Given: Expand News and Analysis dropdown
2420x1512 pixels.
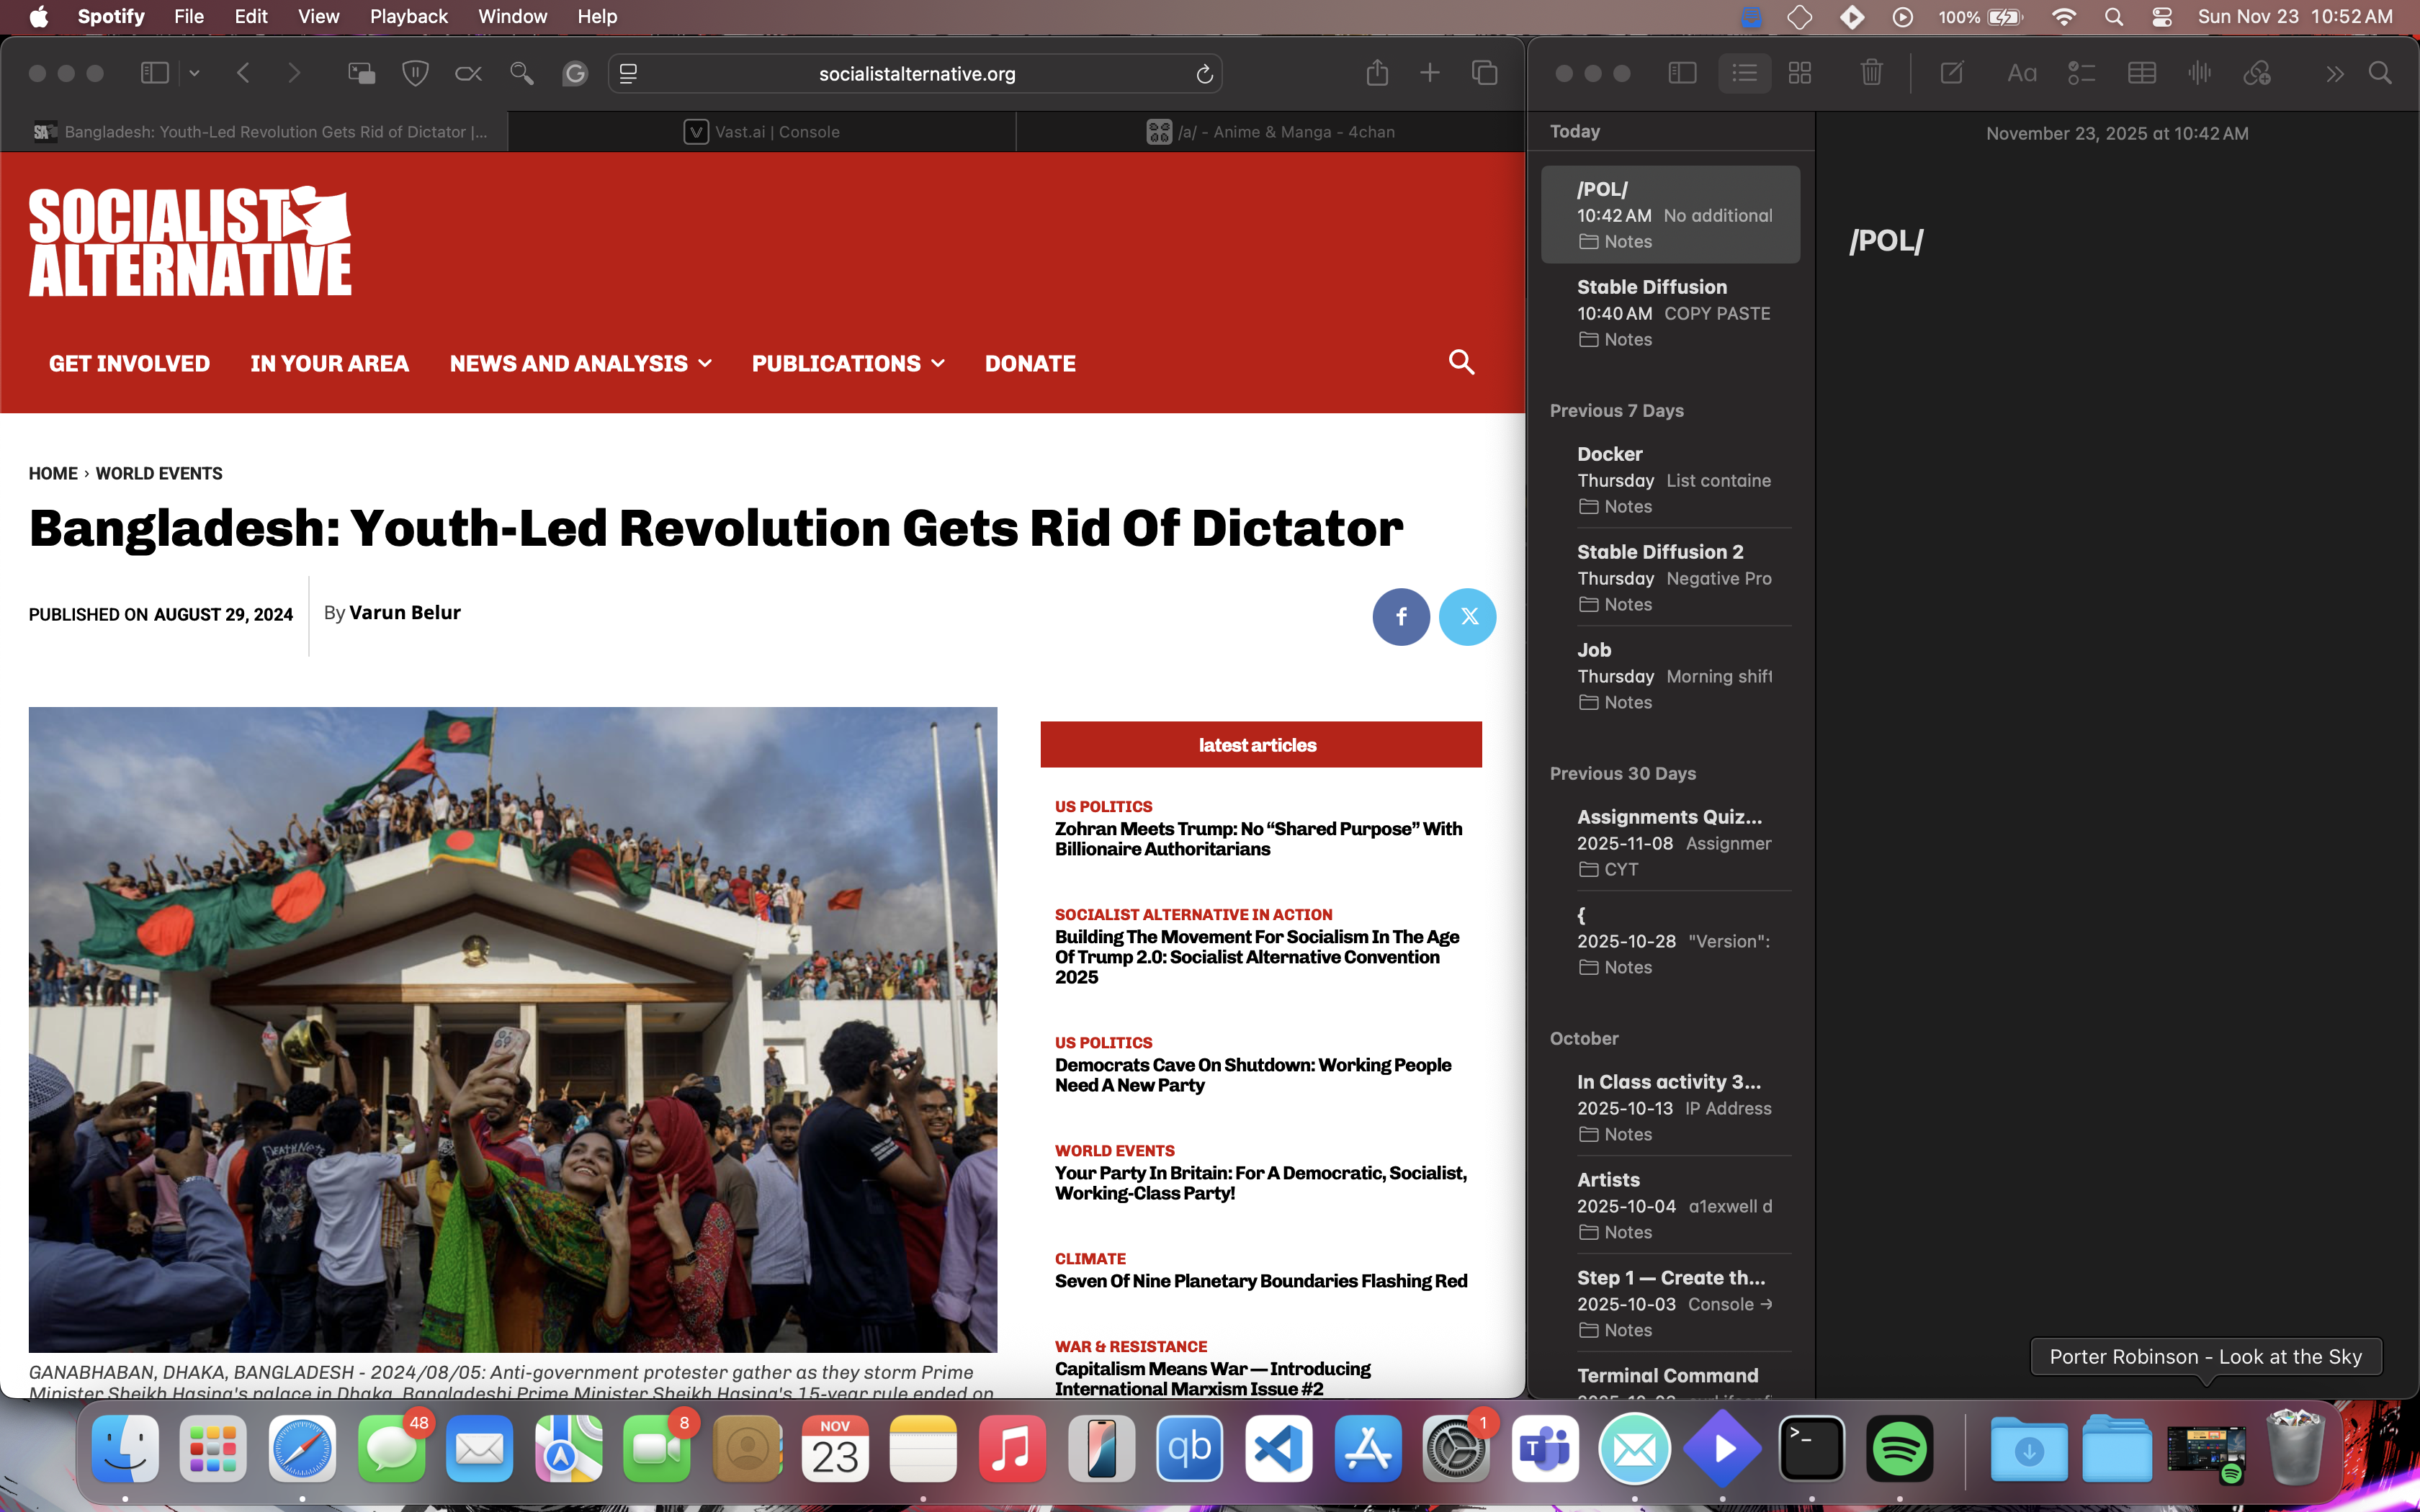Looking at the screenshot, I should (x=705, y=364).
